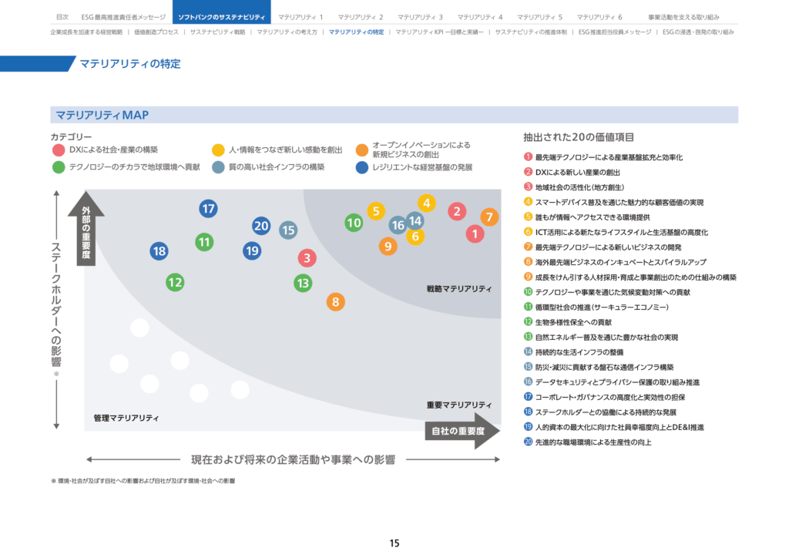Select the yellow 人・情報をつなぎ新しい感動を創出 legend swatch
The width and height of the screenshot is (789, 558).
(x=218, y=150)
